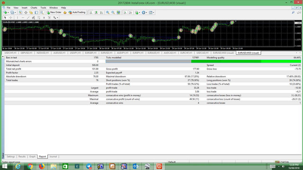Open the Data Window icon

tap(26, 13)
